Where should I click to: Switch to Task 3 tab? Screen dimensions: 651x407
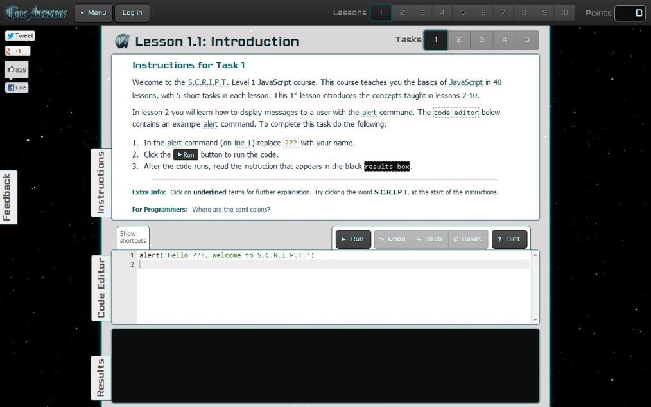pos(482,40)
